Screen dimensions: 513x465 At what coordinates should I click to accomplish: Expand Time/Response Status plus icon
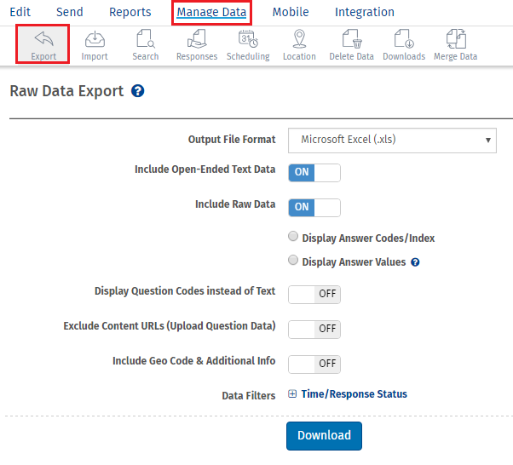[x=292, y=393]
